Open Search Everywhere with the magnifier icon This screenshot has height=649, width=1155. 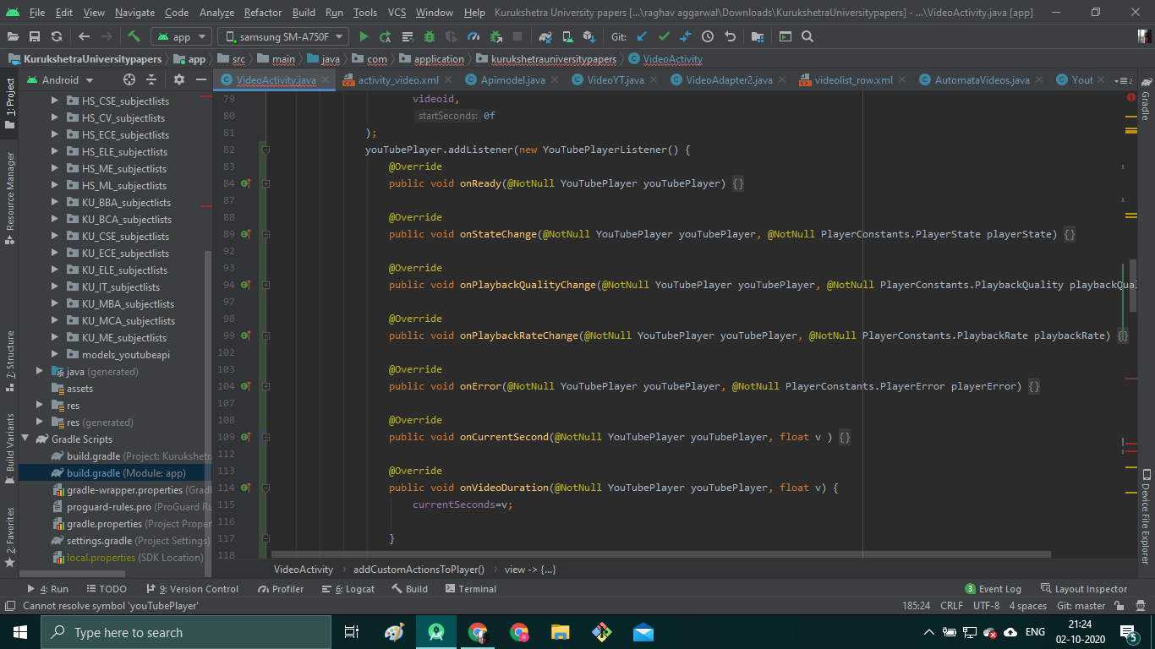point(808,37)
